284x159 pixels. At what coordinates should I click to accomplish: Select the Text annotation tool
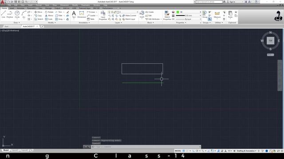(x=74, y=15)
